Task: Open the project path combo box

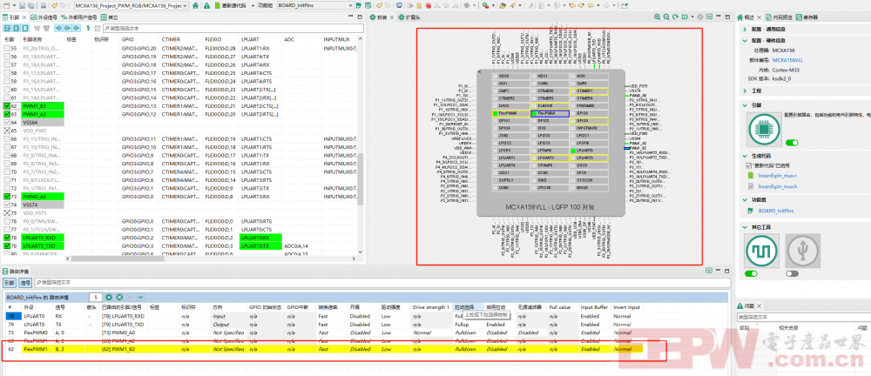Action: pyautogui.click(x=132, y=5)
